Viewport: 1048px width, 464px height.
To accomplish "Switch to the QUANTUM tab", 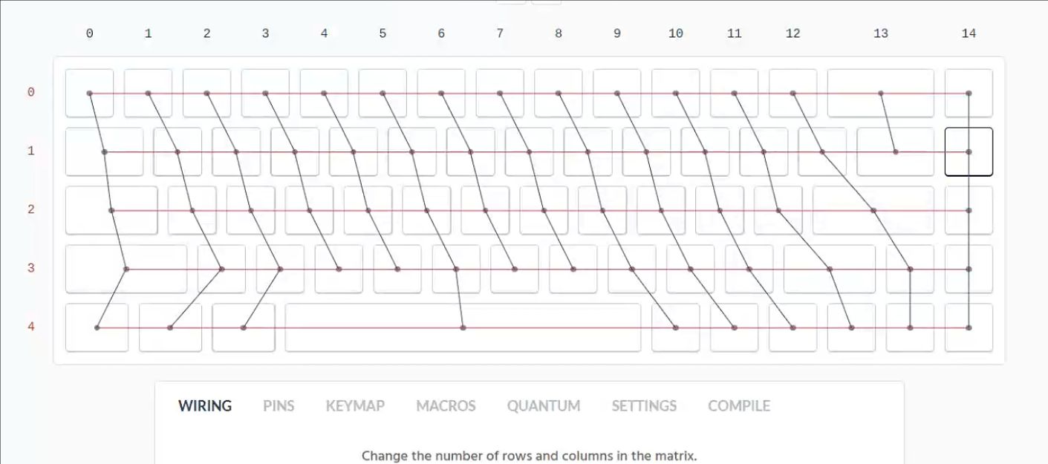I will click(544, 406).
